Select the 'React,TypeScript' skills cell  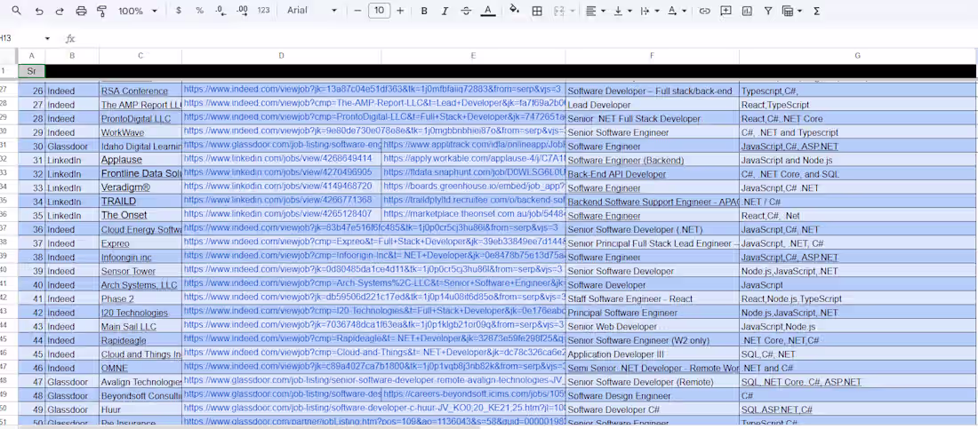[858, 106]
